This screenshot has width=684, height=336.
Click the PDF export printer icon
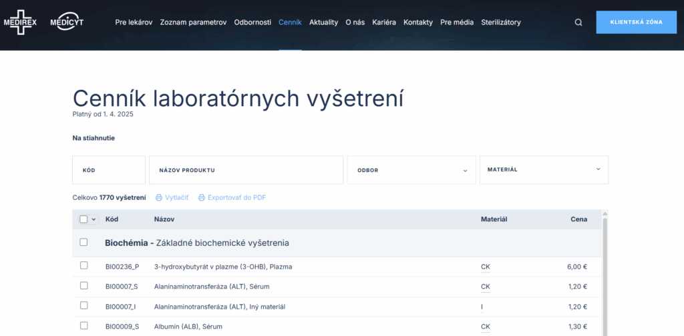tap(202, 197)
